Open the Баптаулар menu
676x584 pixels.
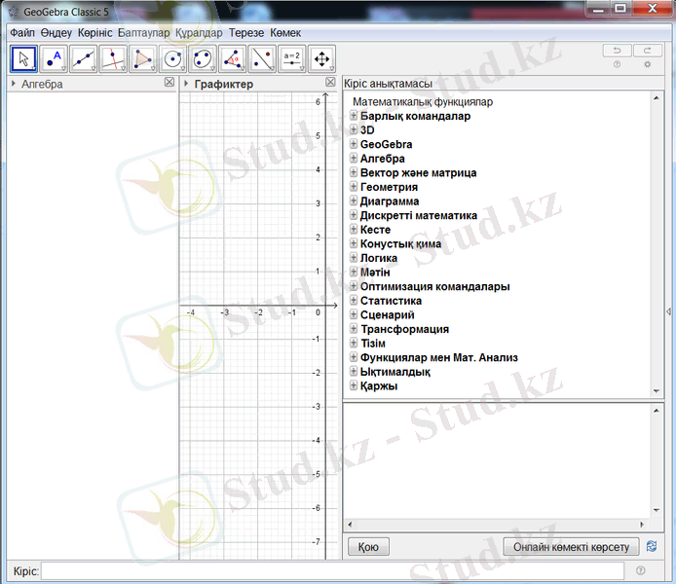coord(143,33)
